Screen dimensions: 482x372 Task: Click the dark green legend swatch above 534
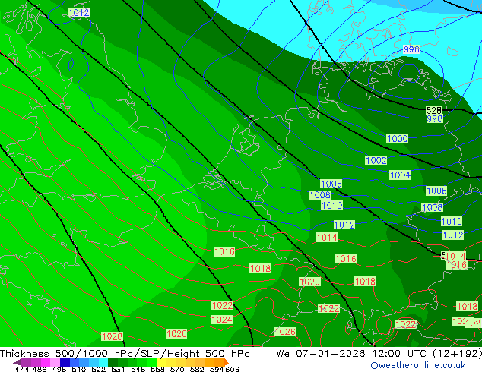113,362
